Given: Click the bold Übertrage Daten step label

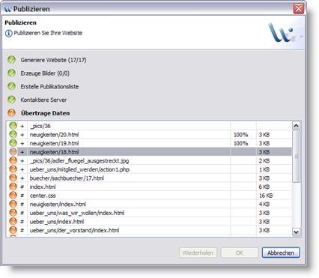Looking at the screenshot, I should coord(45,113).
